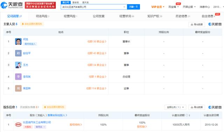Image resolution: width=224 pixels, height=132 pixels.
Task: Click the BYD logo icon in shareholder row
Action: [18, 125]
